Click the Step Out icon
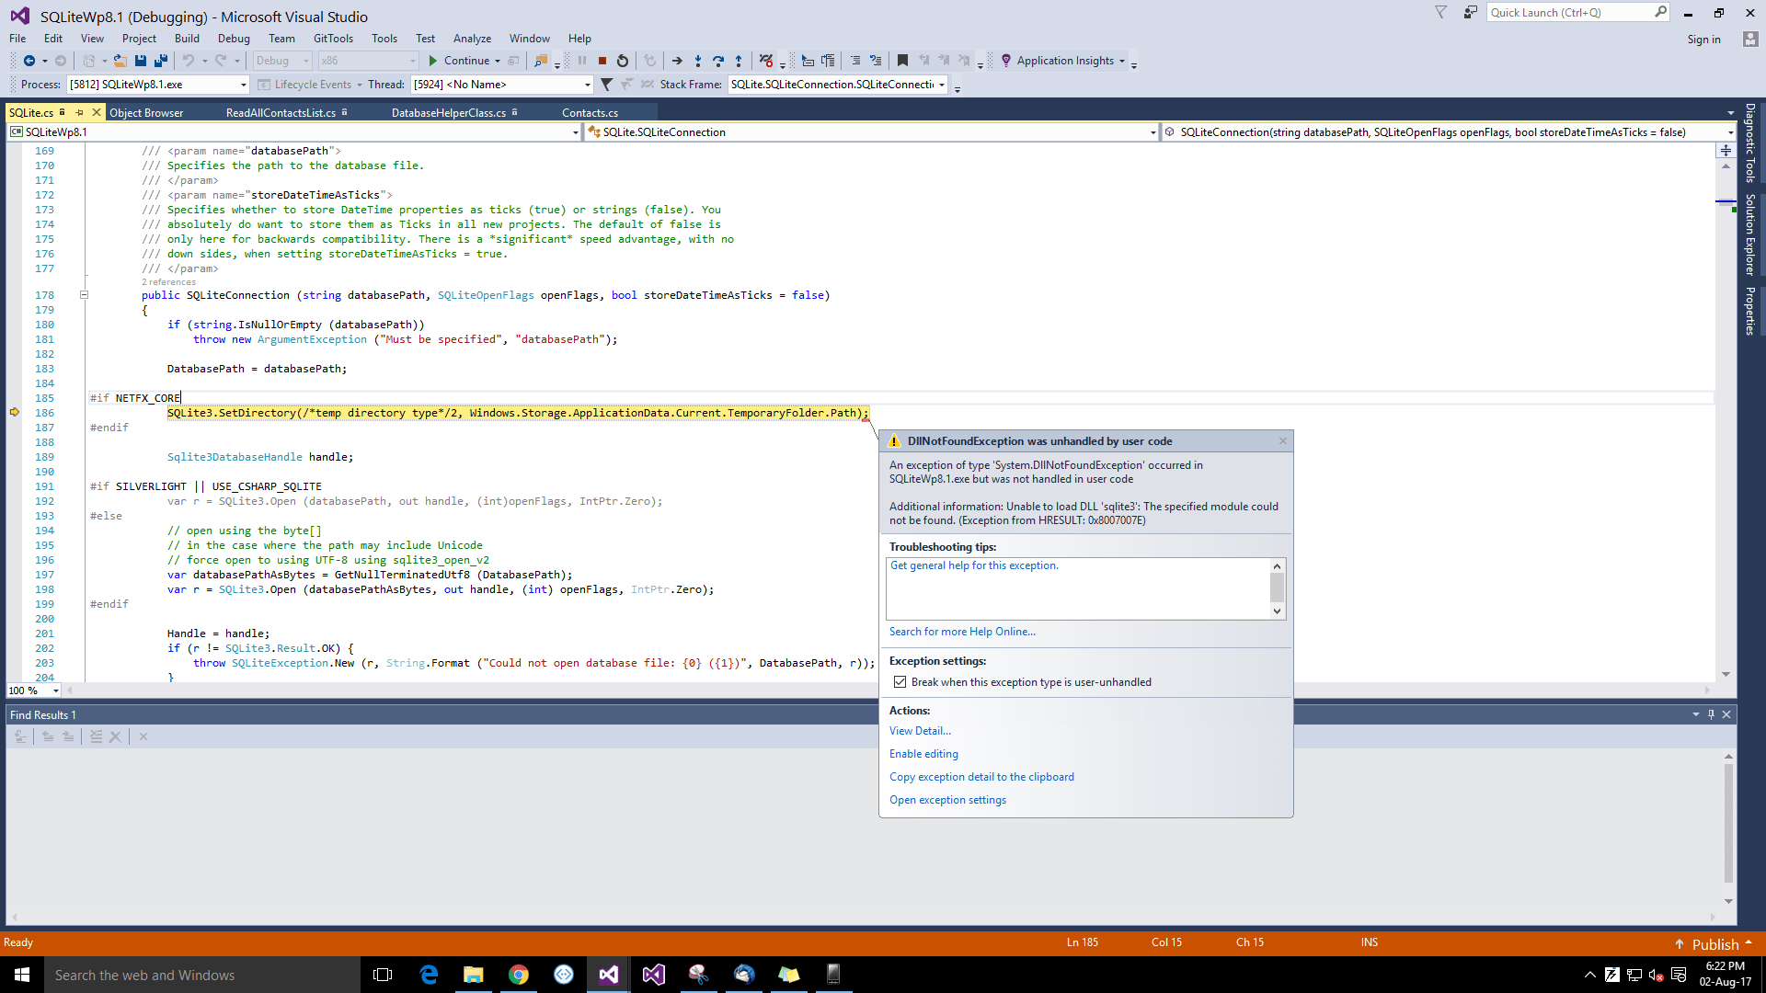Screen dimensions: 1766x993 pyautogui.click(x=739, y=61)
